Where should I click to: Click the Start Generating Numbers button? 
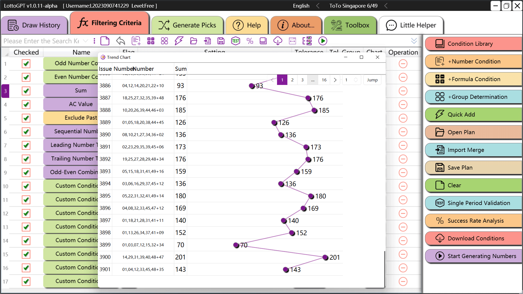[x=473, y=256]
